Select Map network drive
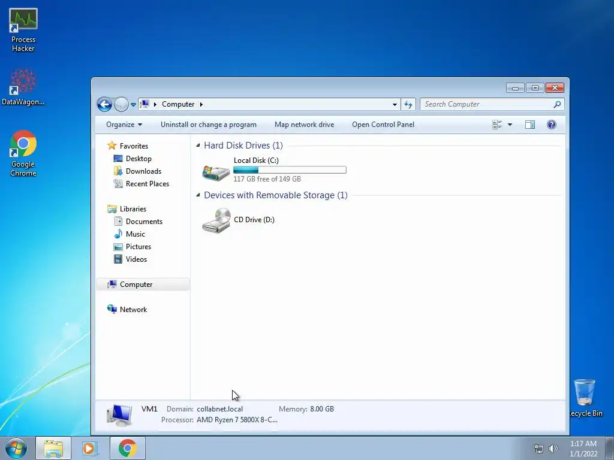This screenshot has height=460, width=614. [304, 125]
